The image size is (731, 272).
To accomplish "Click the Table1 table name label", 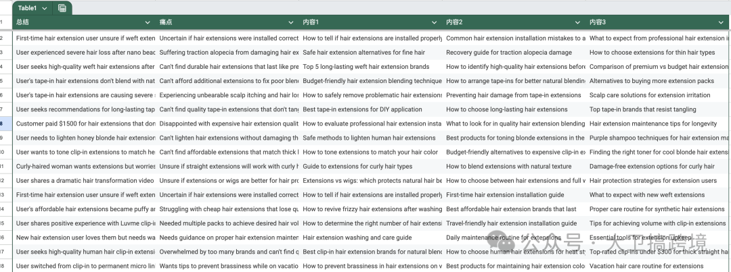I will pyautogui.click(x=28, y=8).
